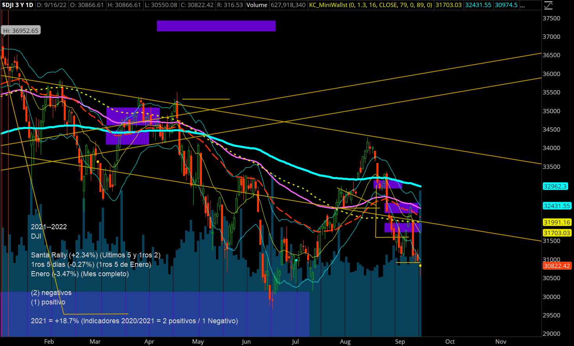Select the cyan 32962.3 price axis bubble

[x=555, y=187]
